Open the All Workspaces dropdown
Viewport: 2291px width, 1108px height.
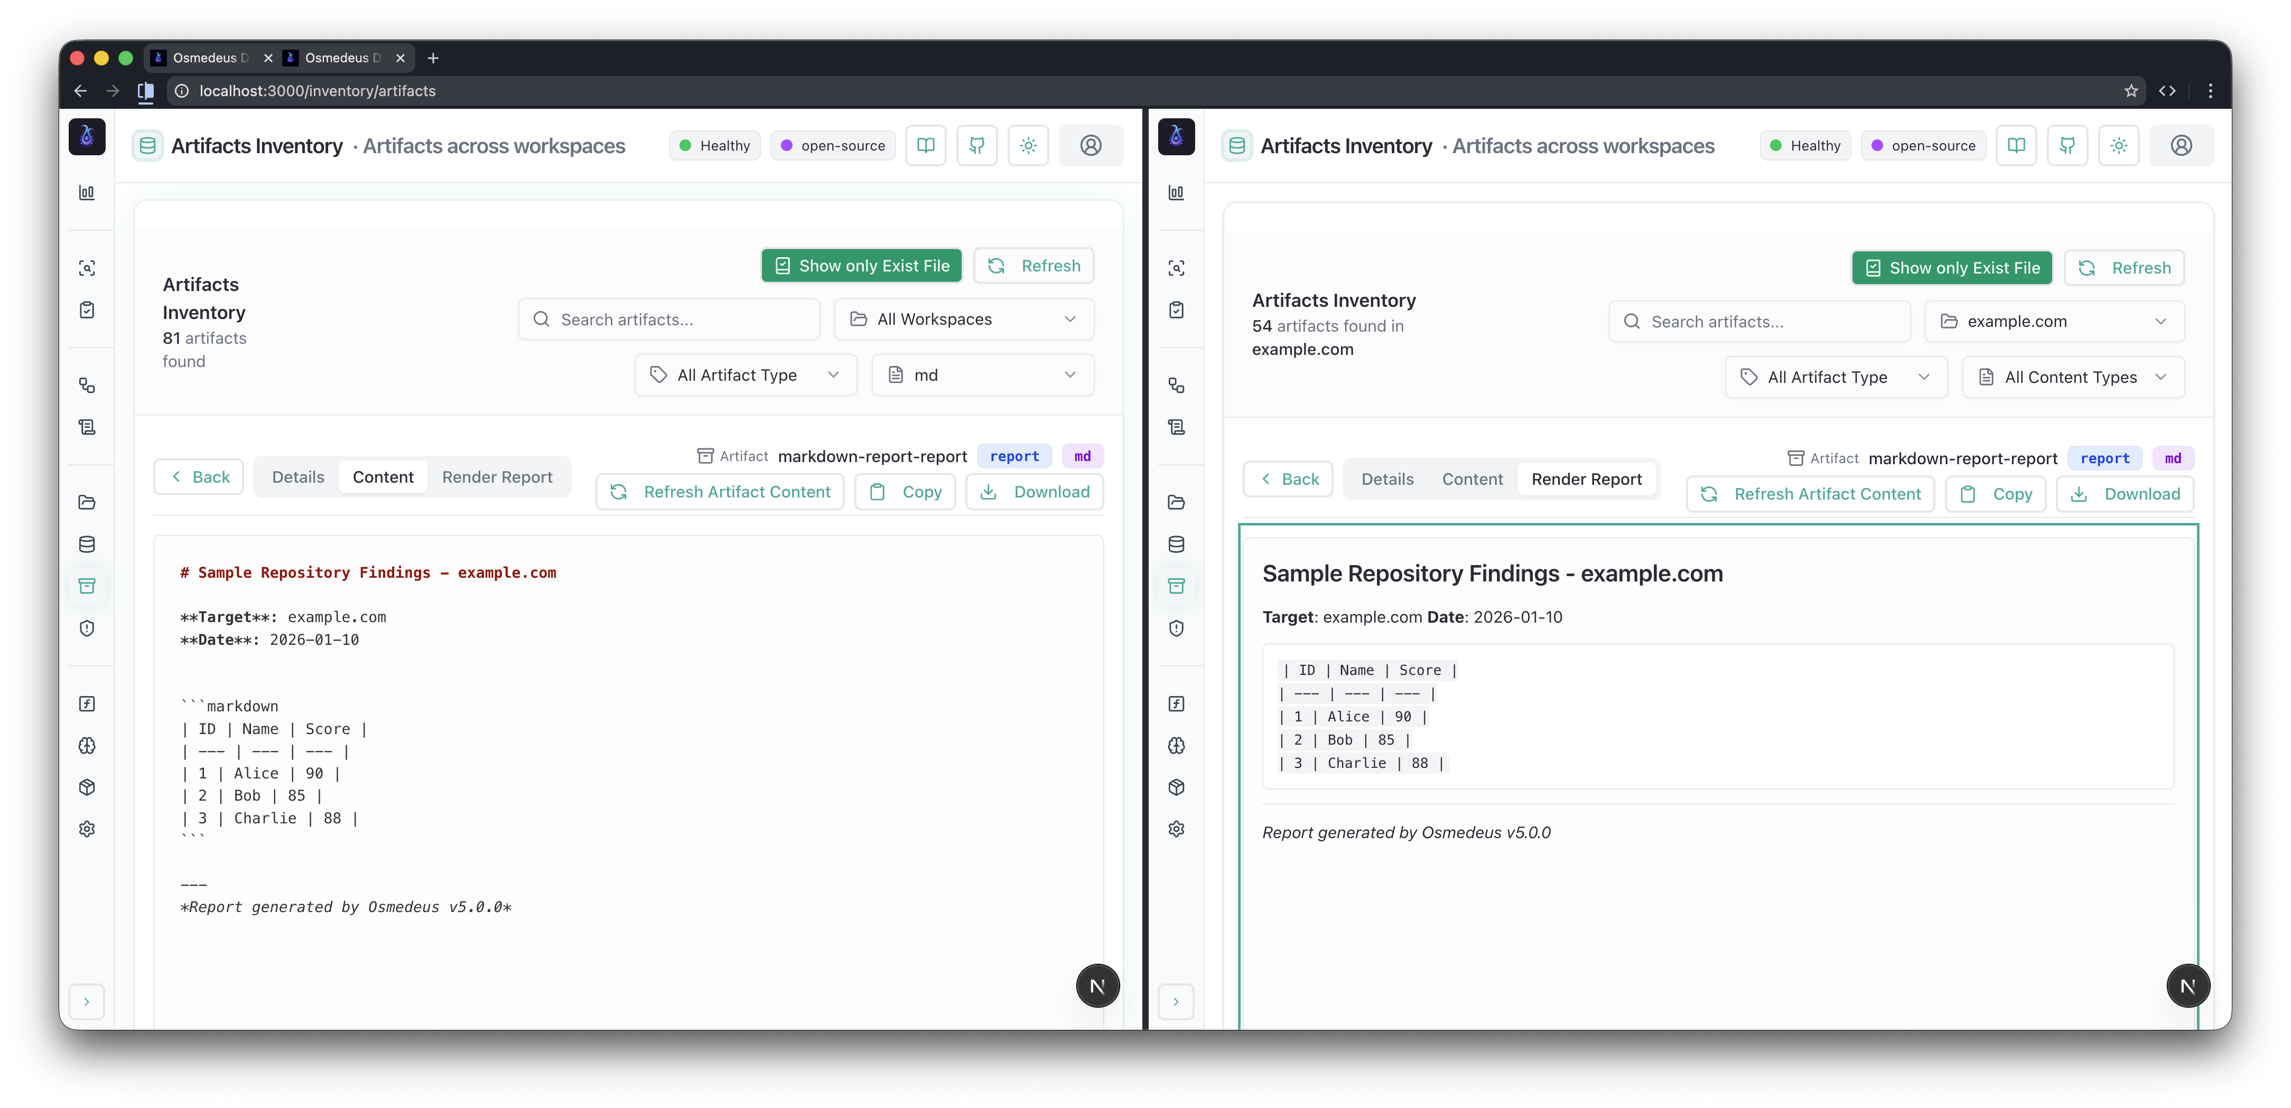click(x=963, y=319)
